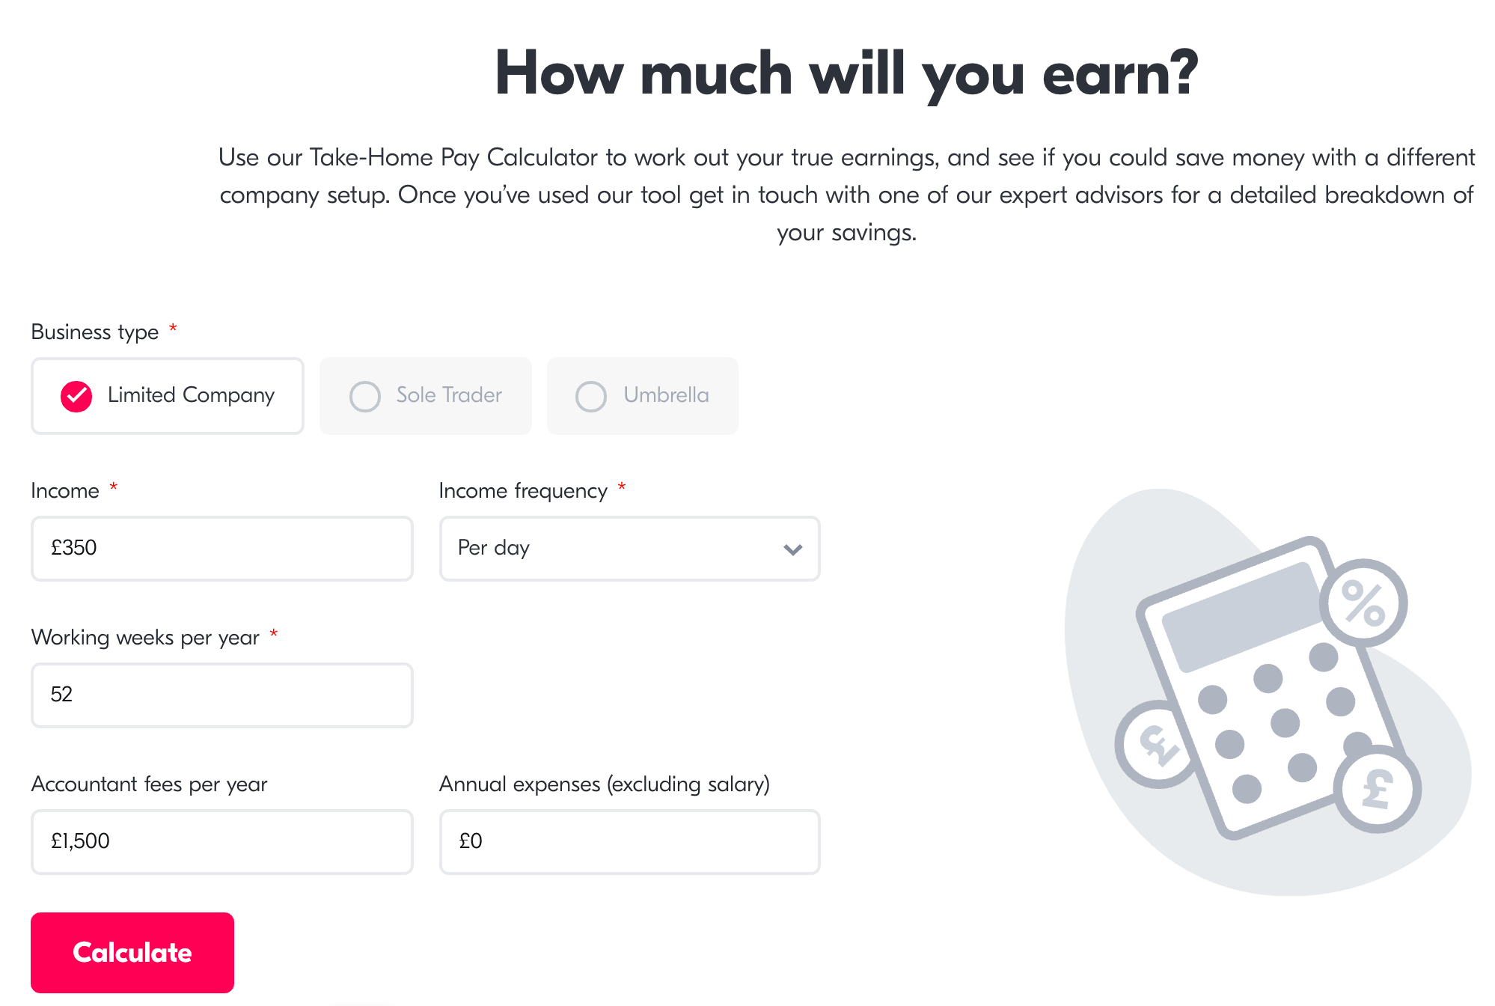Click the tilted pound coin behind the calculator

coord(1154,745)
